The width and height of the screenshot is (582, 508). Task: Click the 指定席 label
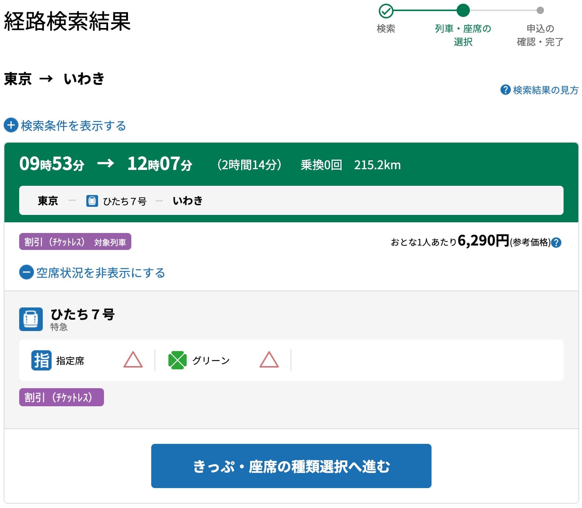70,361
